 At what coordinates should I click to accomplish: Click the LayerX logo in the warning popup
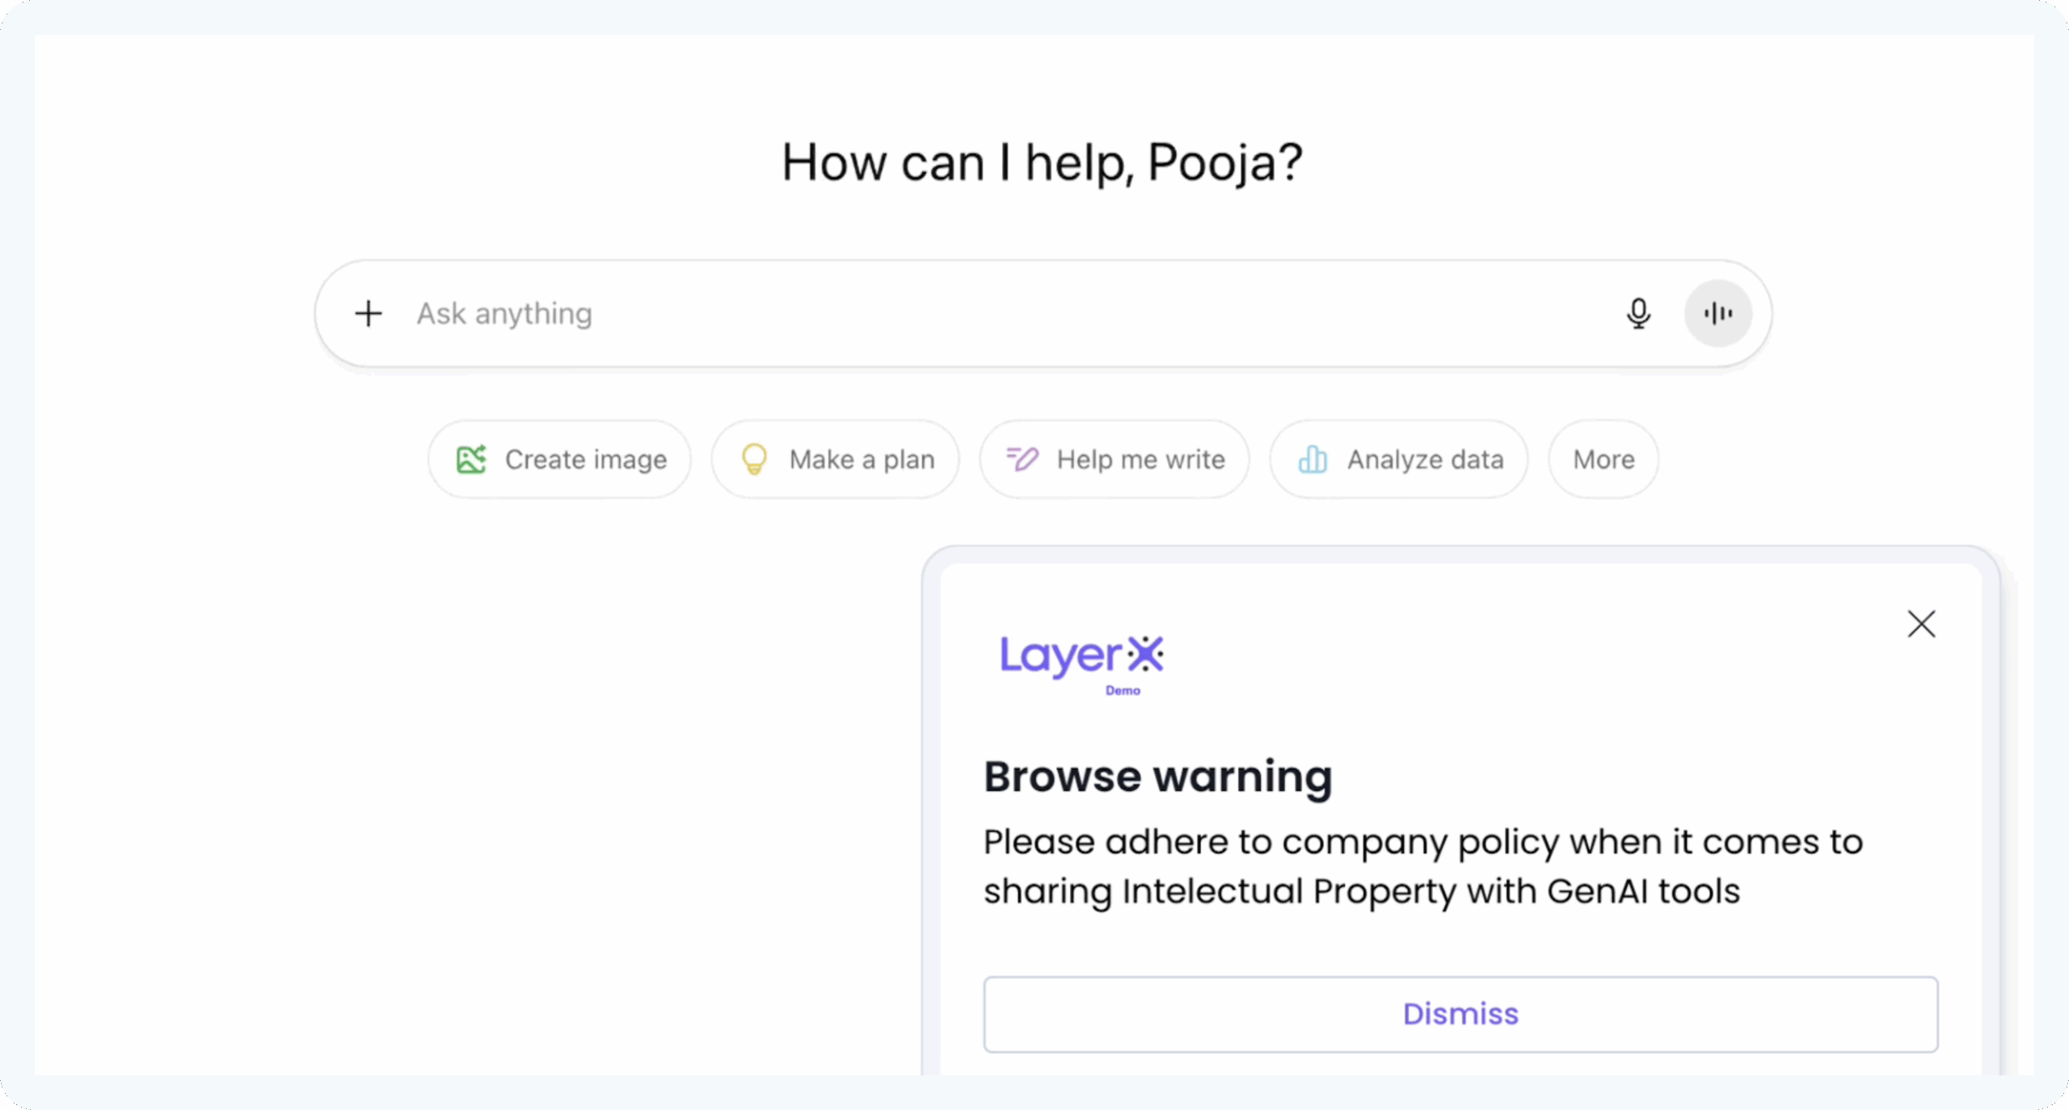(x=1081, y=655)
